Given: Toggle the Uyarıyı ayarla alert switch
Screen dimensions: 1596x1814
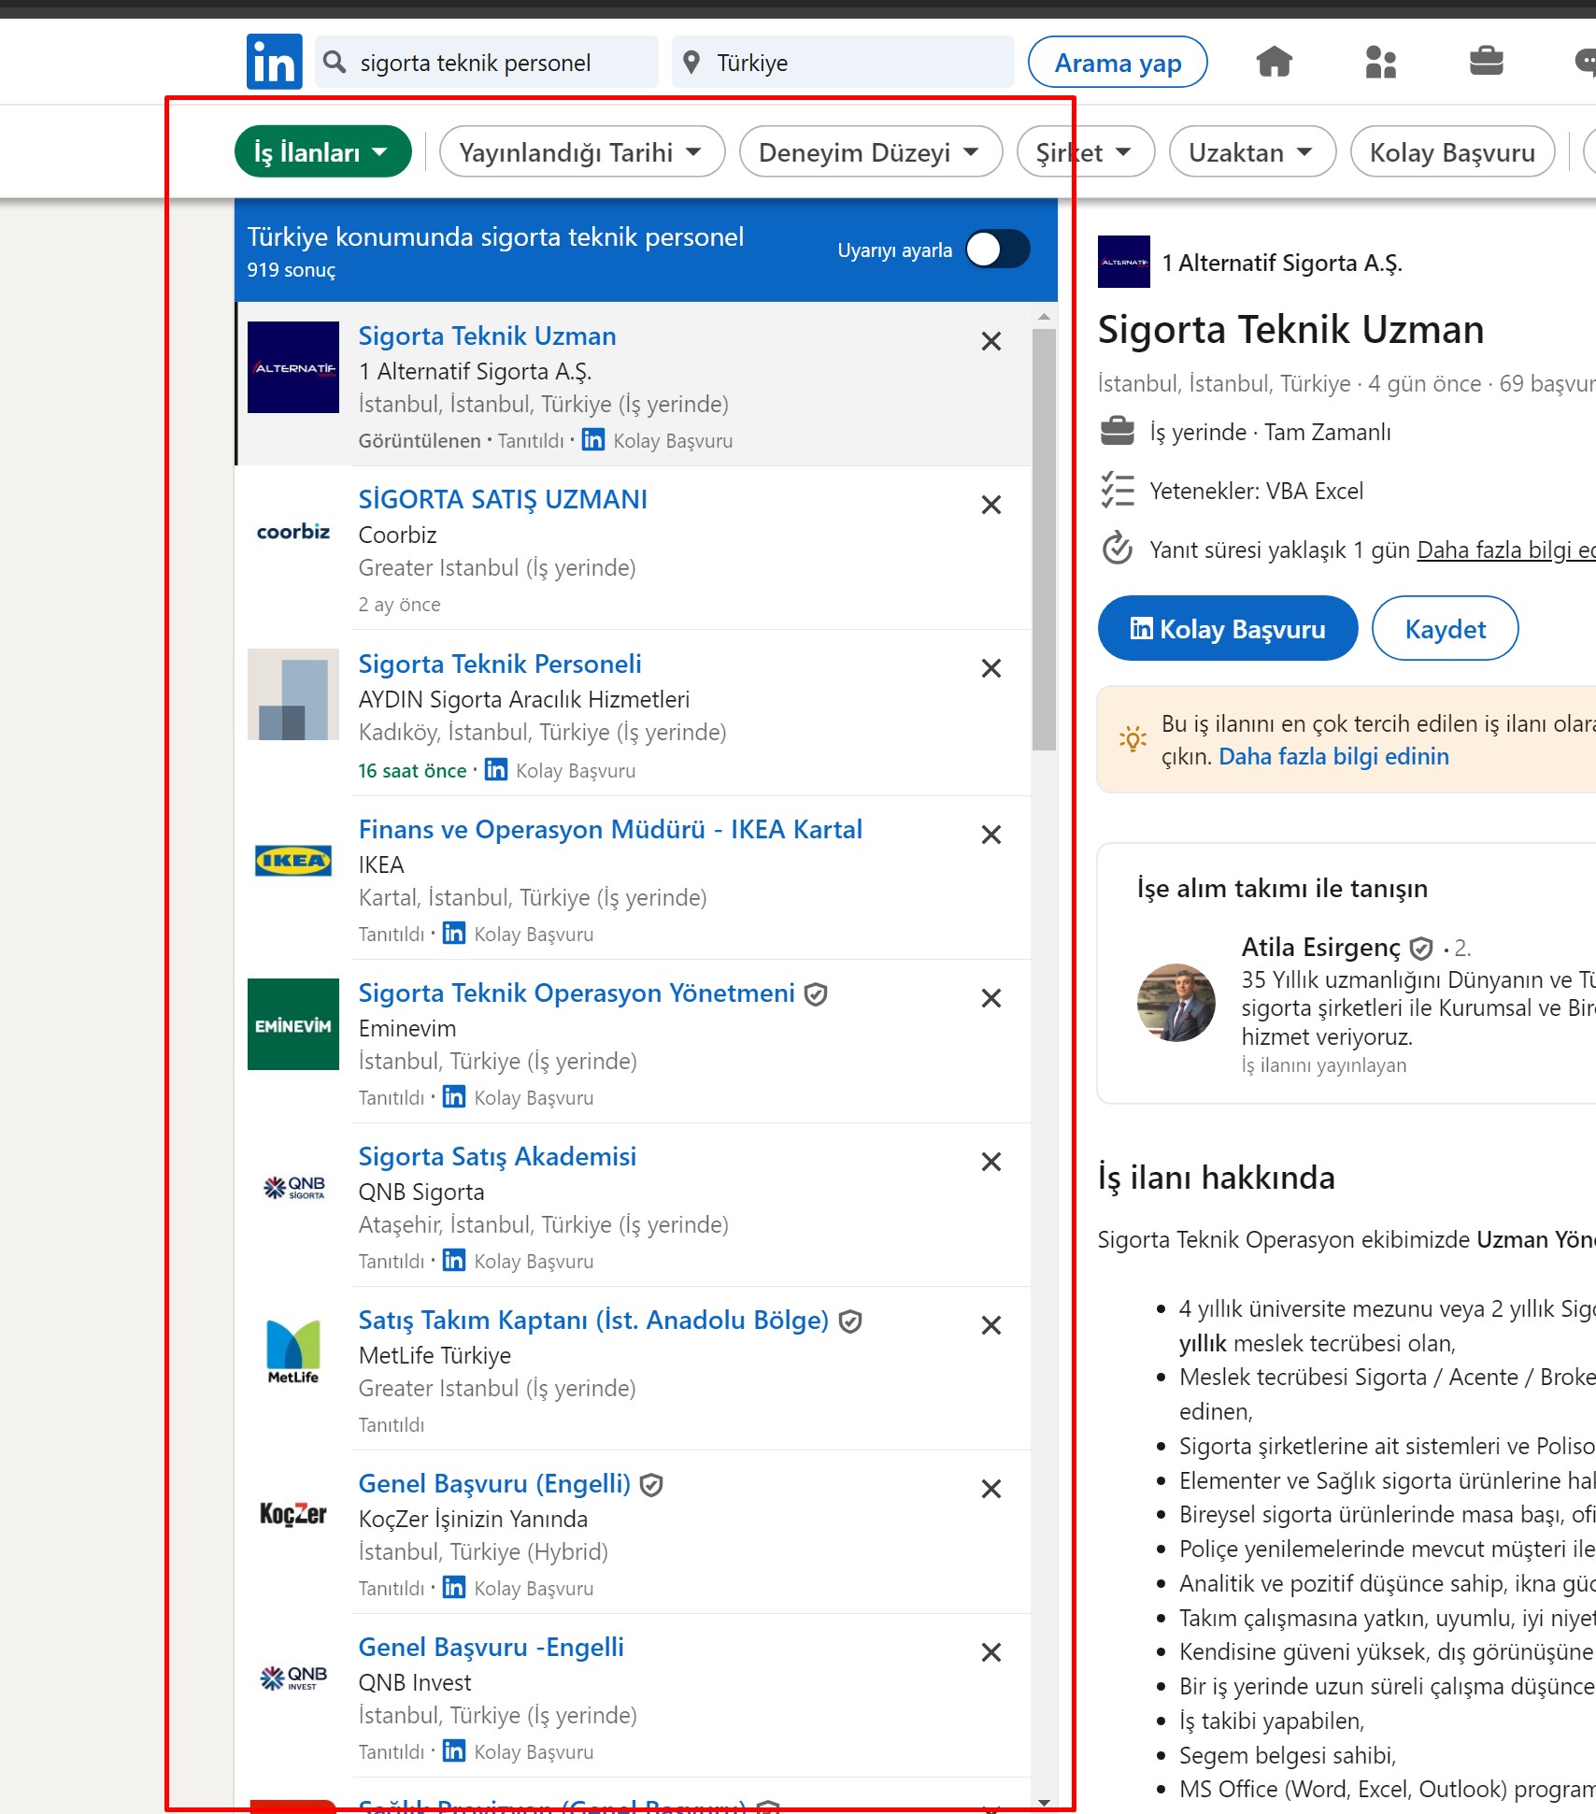Looking at the screenshot, I should pyautogui.click(x=998, y=250).
